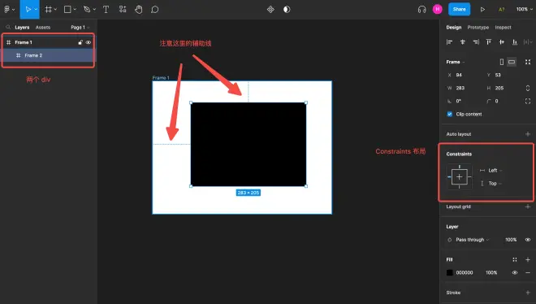Click the layers search icon
536x304 pixels.
[8, 27]
